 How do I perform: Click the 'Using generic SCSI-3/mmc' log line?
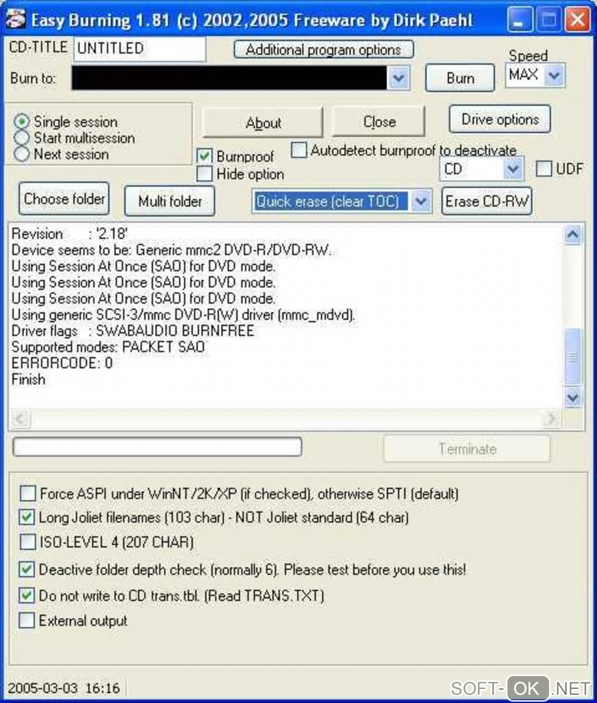coord(183,315)
